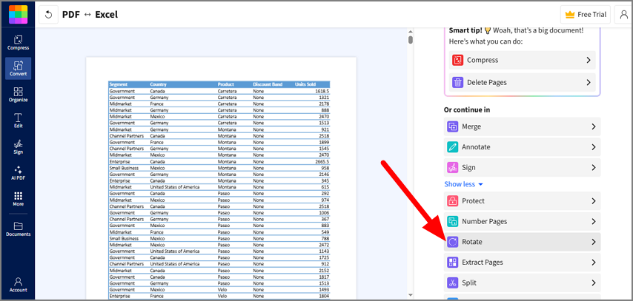Click the units value 1804 in last row

click(x=324, y=296)
